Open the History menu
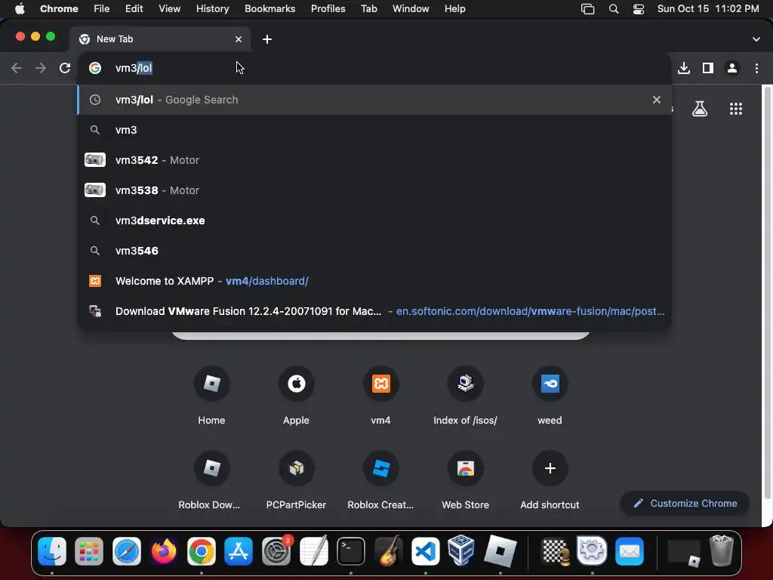The height and width of the screenshot is (580, 773). tap(212, 9)
